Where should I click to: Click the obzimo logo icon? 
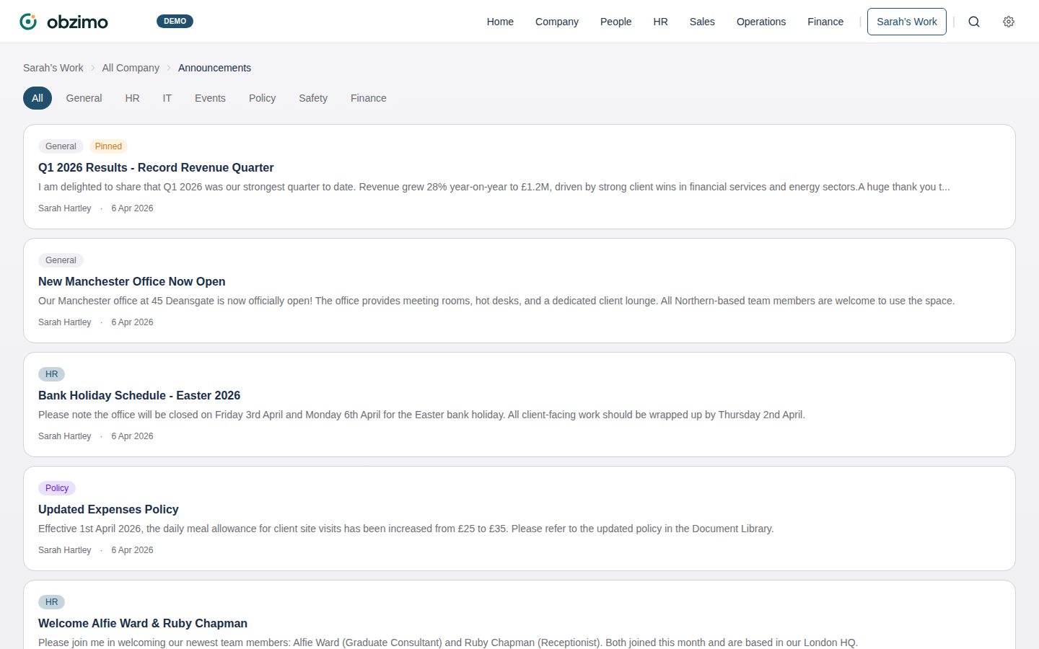click(28, 22)
